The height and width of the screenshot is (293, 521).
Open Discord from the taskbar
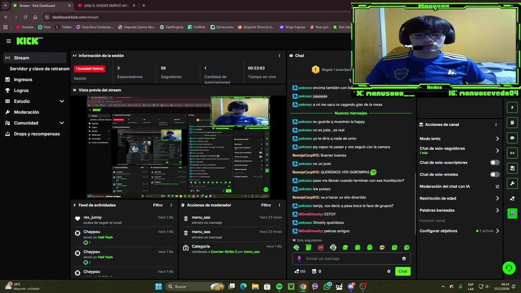point(351,286)
